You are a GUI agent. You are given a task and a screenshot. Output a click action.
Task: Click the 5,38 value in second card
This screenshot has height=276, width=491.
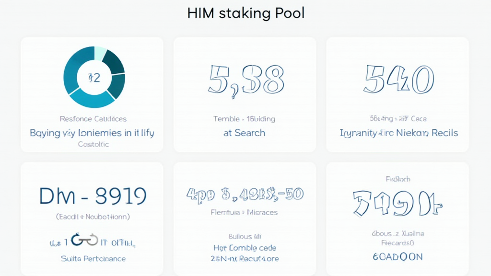pyautogui.click(x=246, y=79)
